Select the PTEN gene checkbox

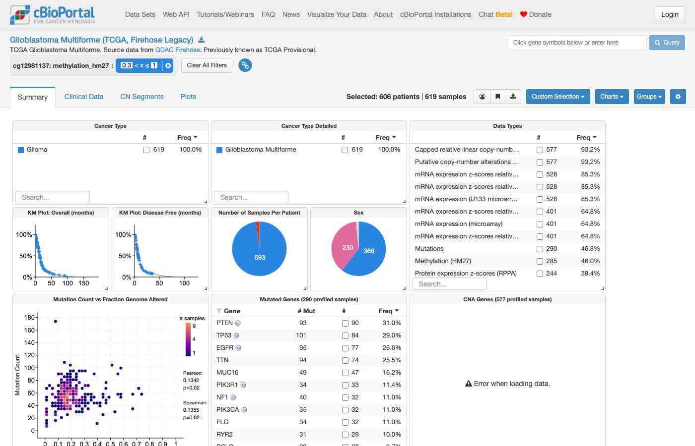point(345,323)
